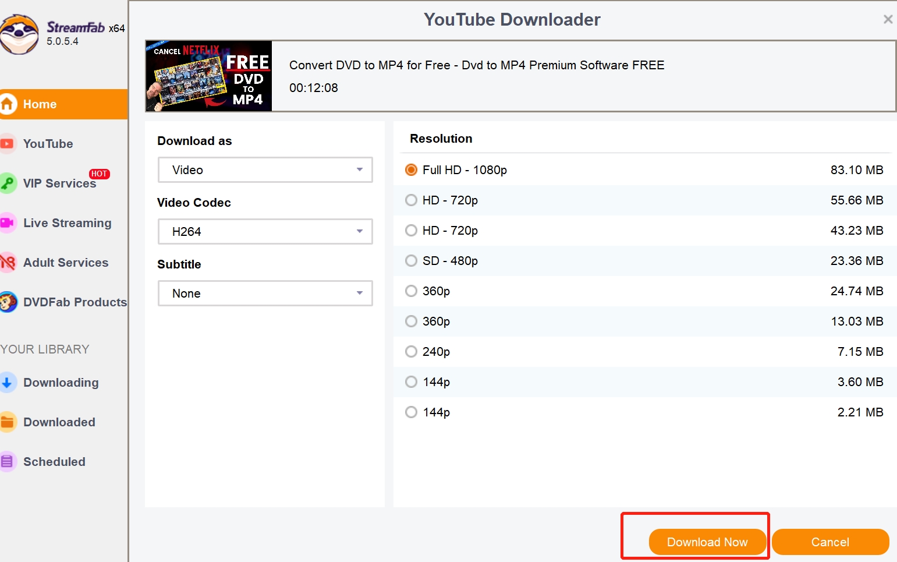This screenshot has width=897, height=562.
Task: Click the Video Codec label
Action: click(194, 203)
